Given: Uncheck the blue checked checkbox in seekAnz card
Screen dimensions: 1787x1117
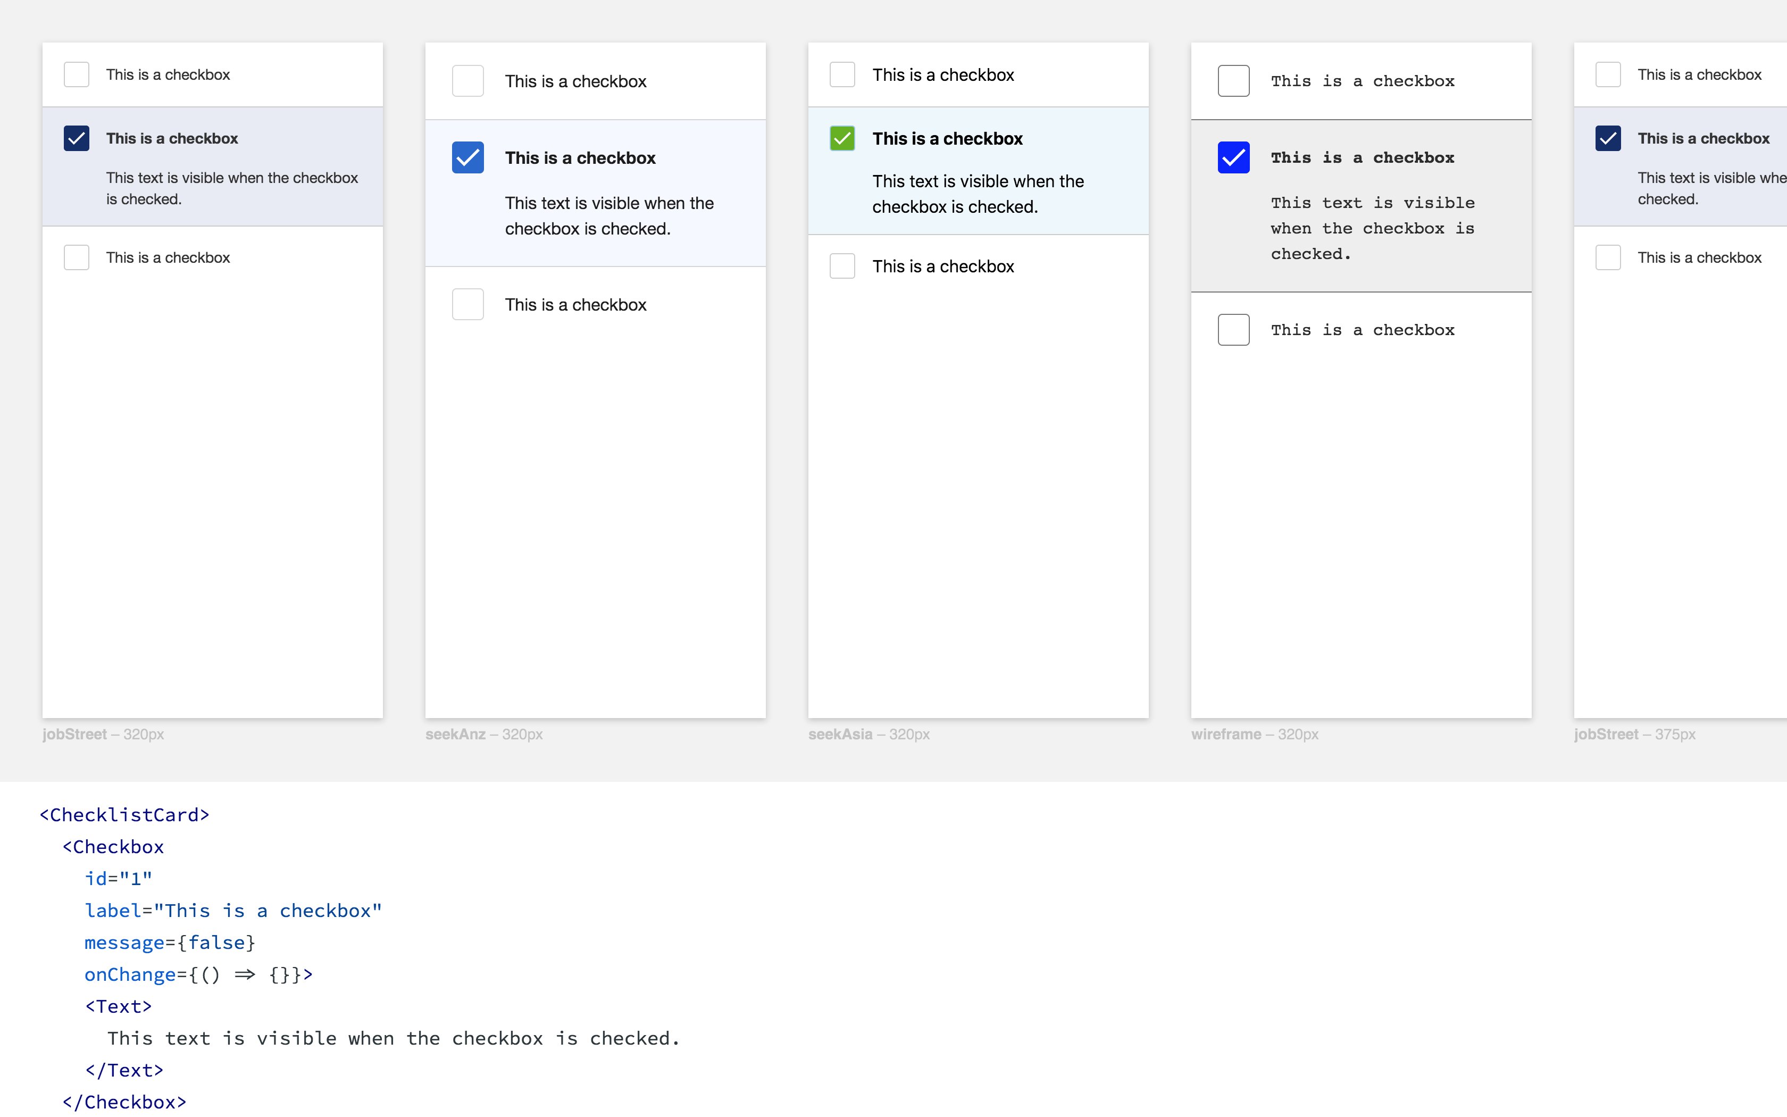Looking at the screenshot, I should (467, 157).
